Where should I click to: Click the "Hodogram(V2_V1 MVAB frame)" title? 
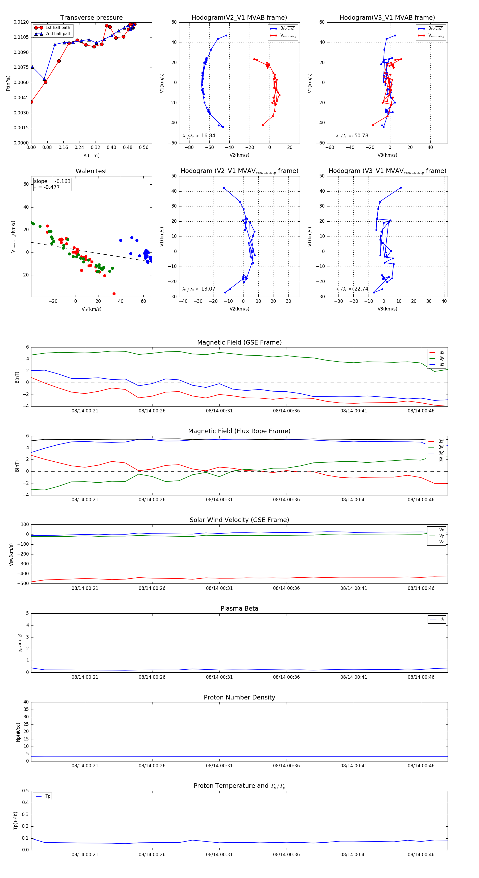(x=239, y=17)
